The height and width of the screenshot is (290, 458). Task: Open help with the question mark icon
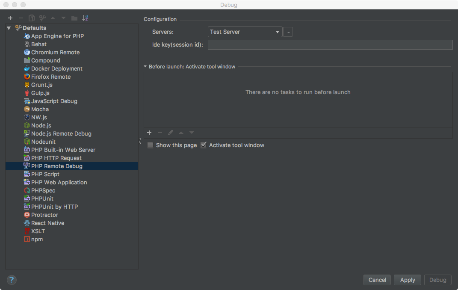12,280
